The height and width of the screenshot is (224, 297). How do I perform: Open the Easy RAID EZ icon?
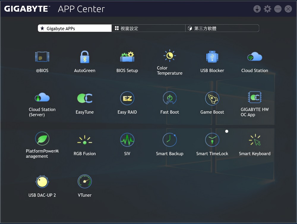pyautogui.click(x=127, y=98)
